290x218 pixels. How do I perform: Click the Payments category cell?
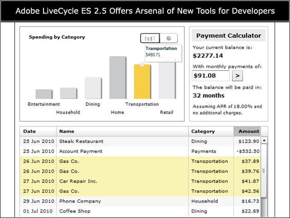tap(203, 151)
